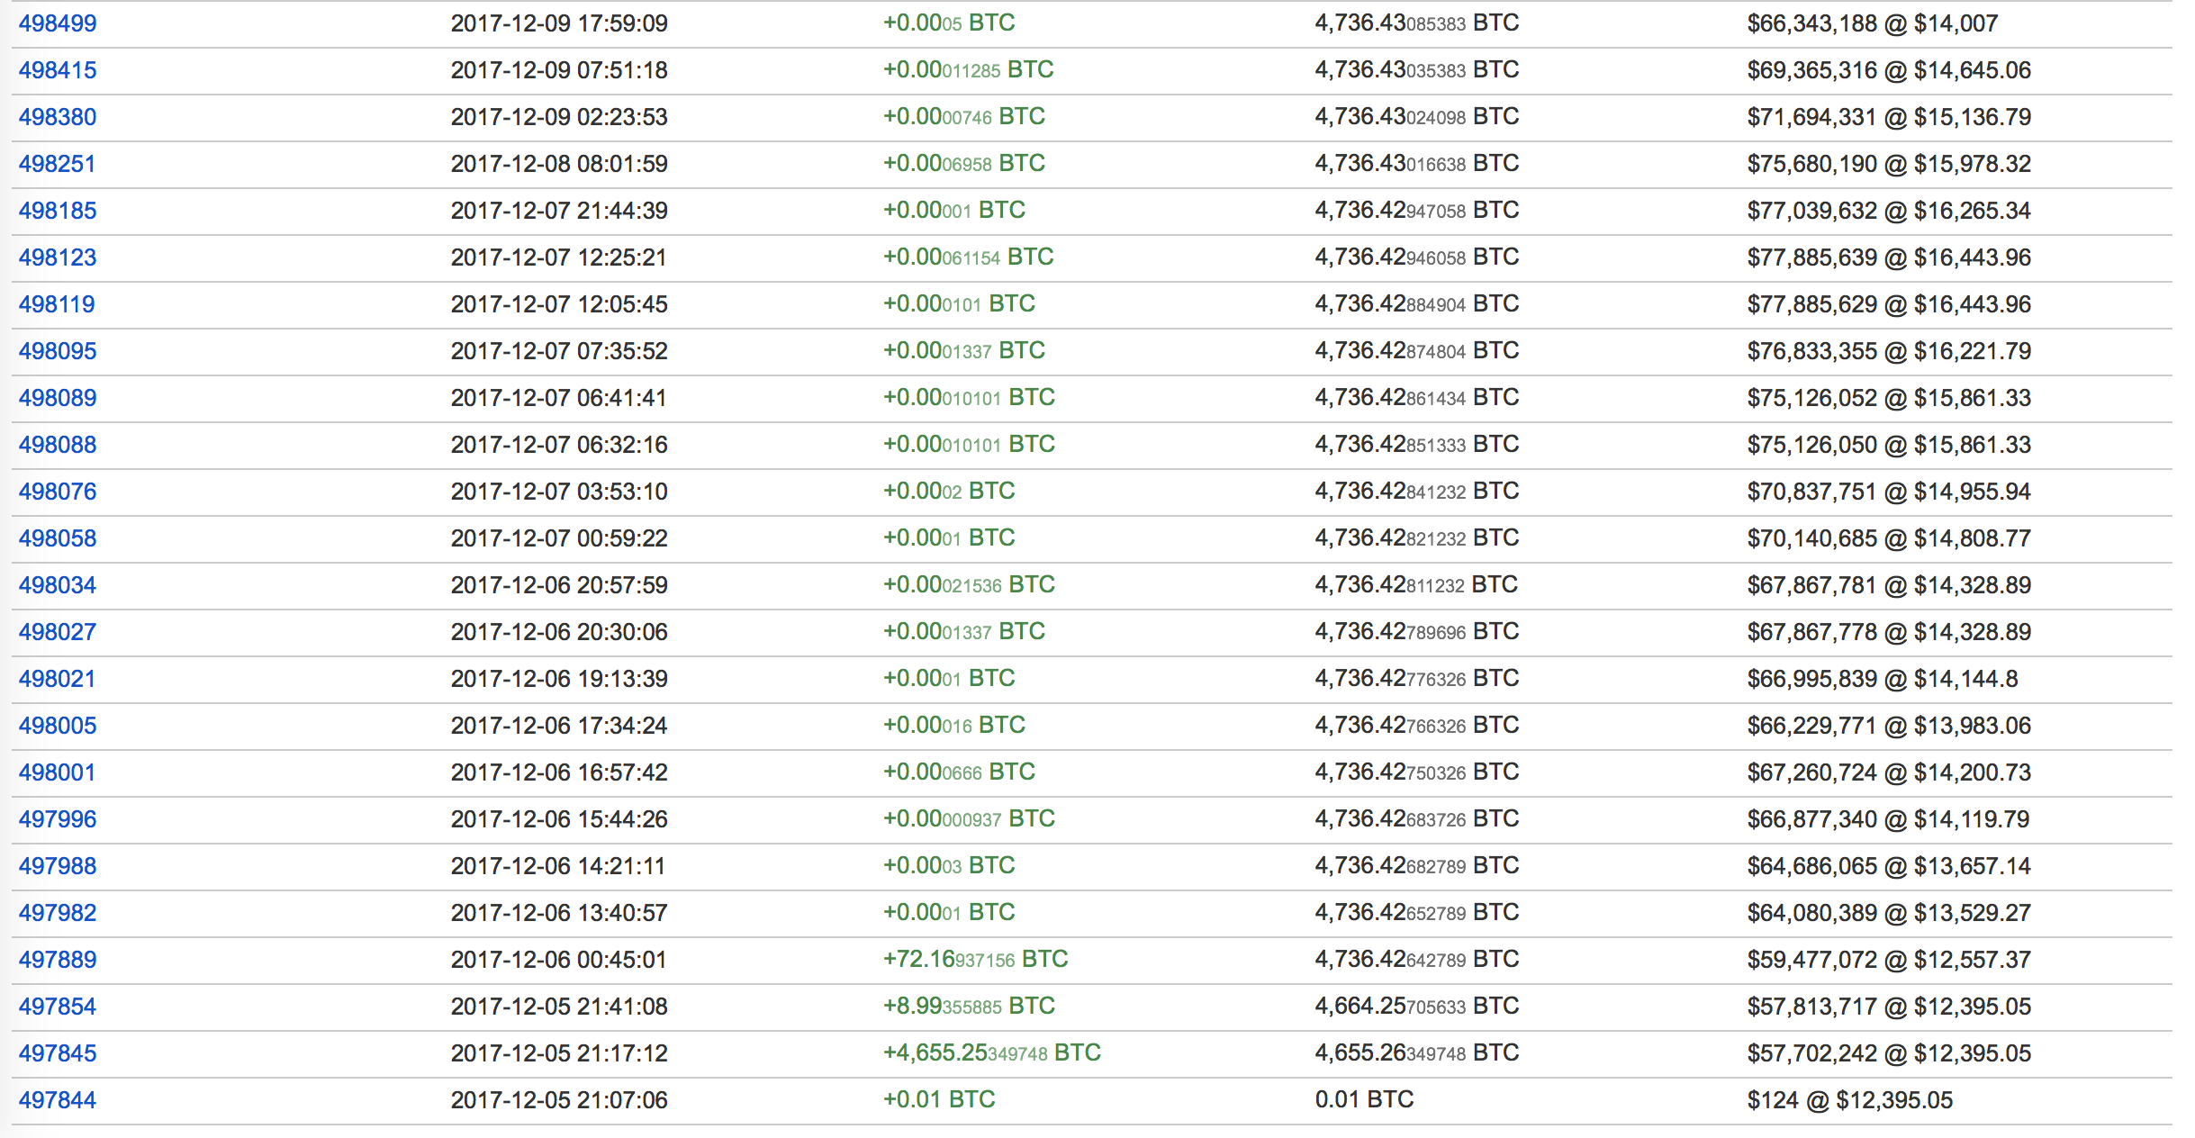Open block 498119 link
Viewport: 2195px width, 1138px height.
(57, 304)
